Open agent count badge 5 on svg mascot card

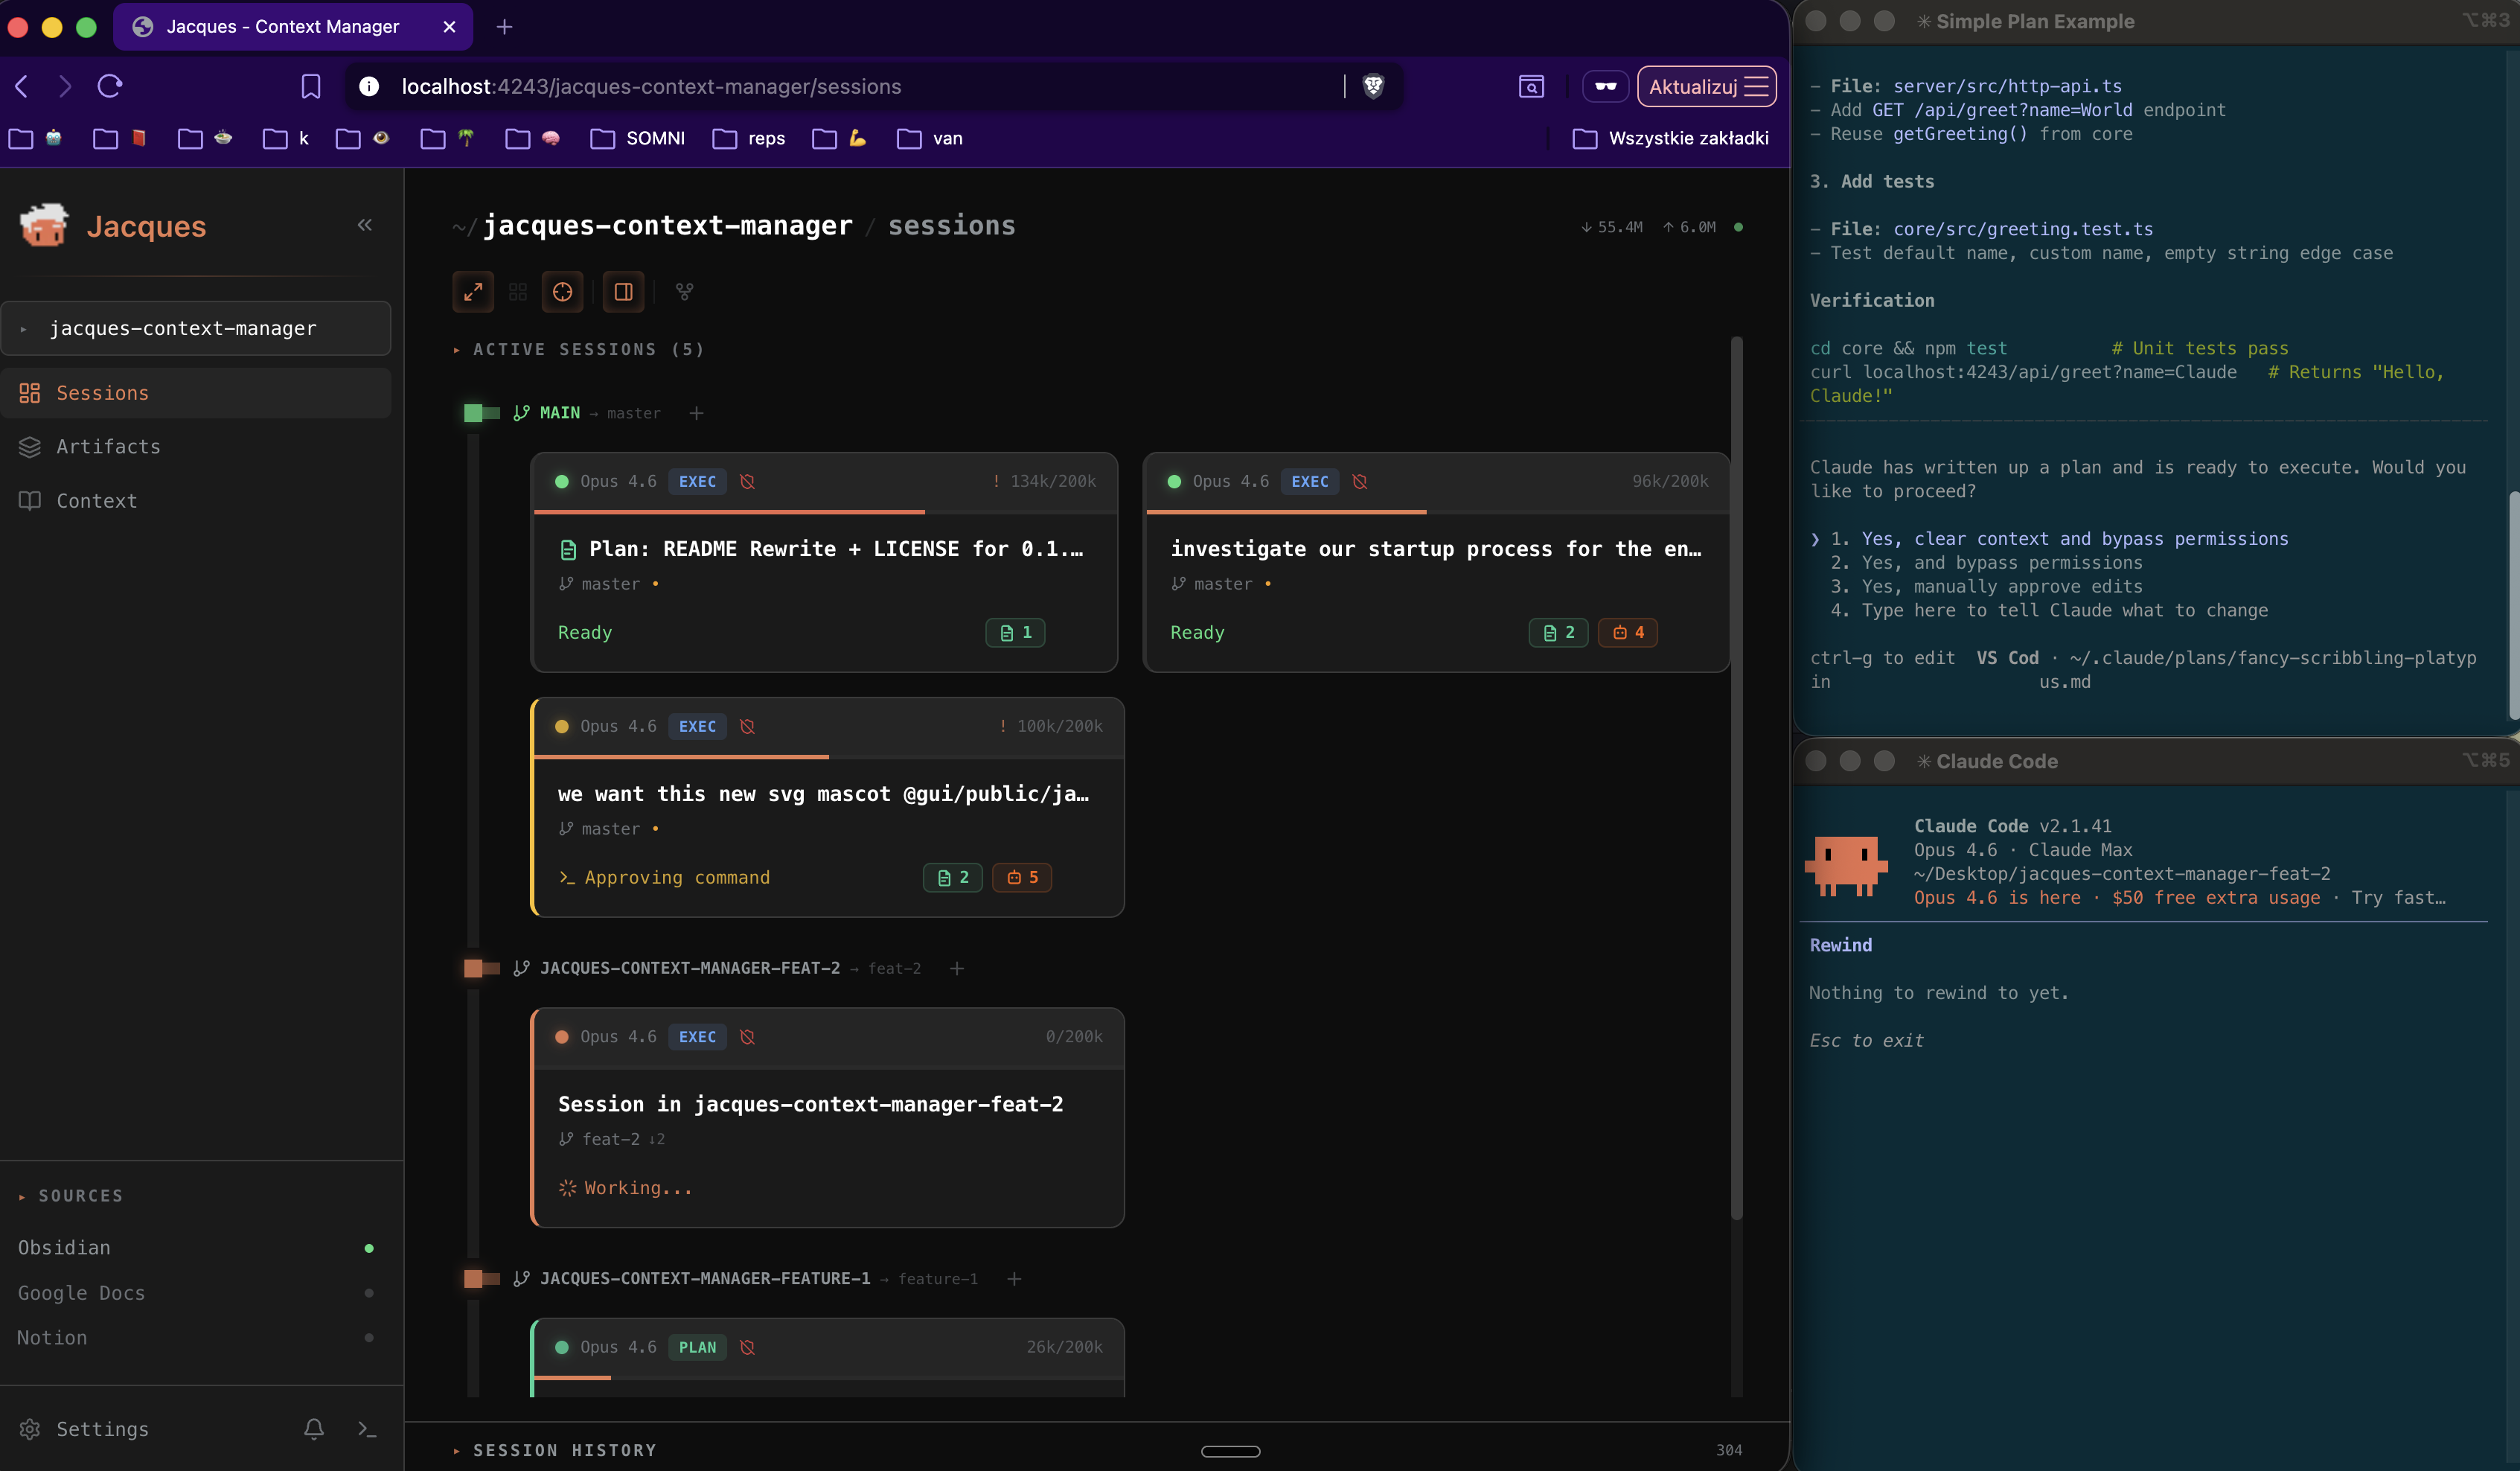(1022, 878)
